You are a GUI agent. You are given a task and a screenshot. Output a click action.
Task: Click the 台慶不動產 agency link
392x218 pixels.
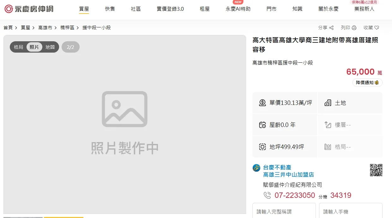(x=277, y=167)
